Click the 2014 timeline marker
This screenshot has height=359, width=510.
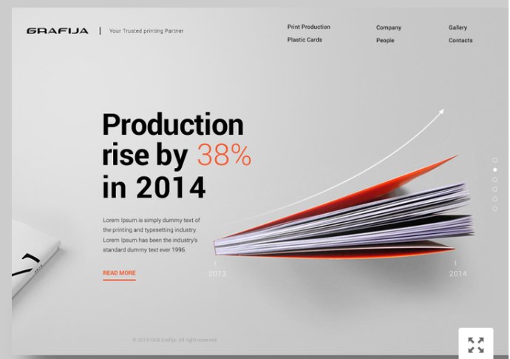point(458,273)
